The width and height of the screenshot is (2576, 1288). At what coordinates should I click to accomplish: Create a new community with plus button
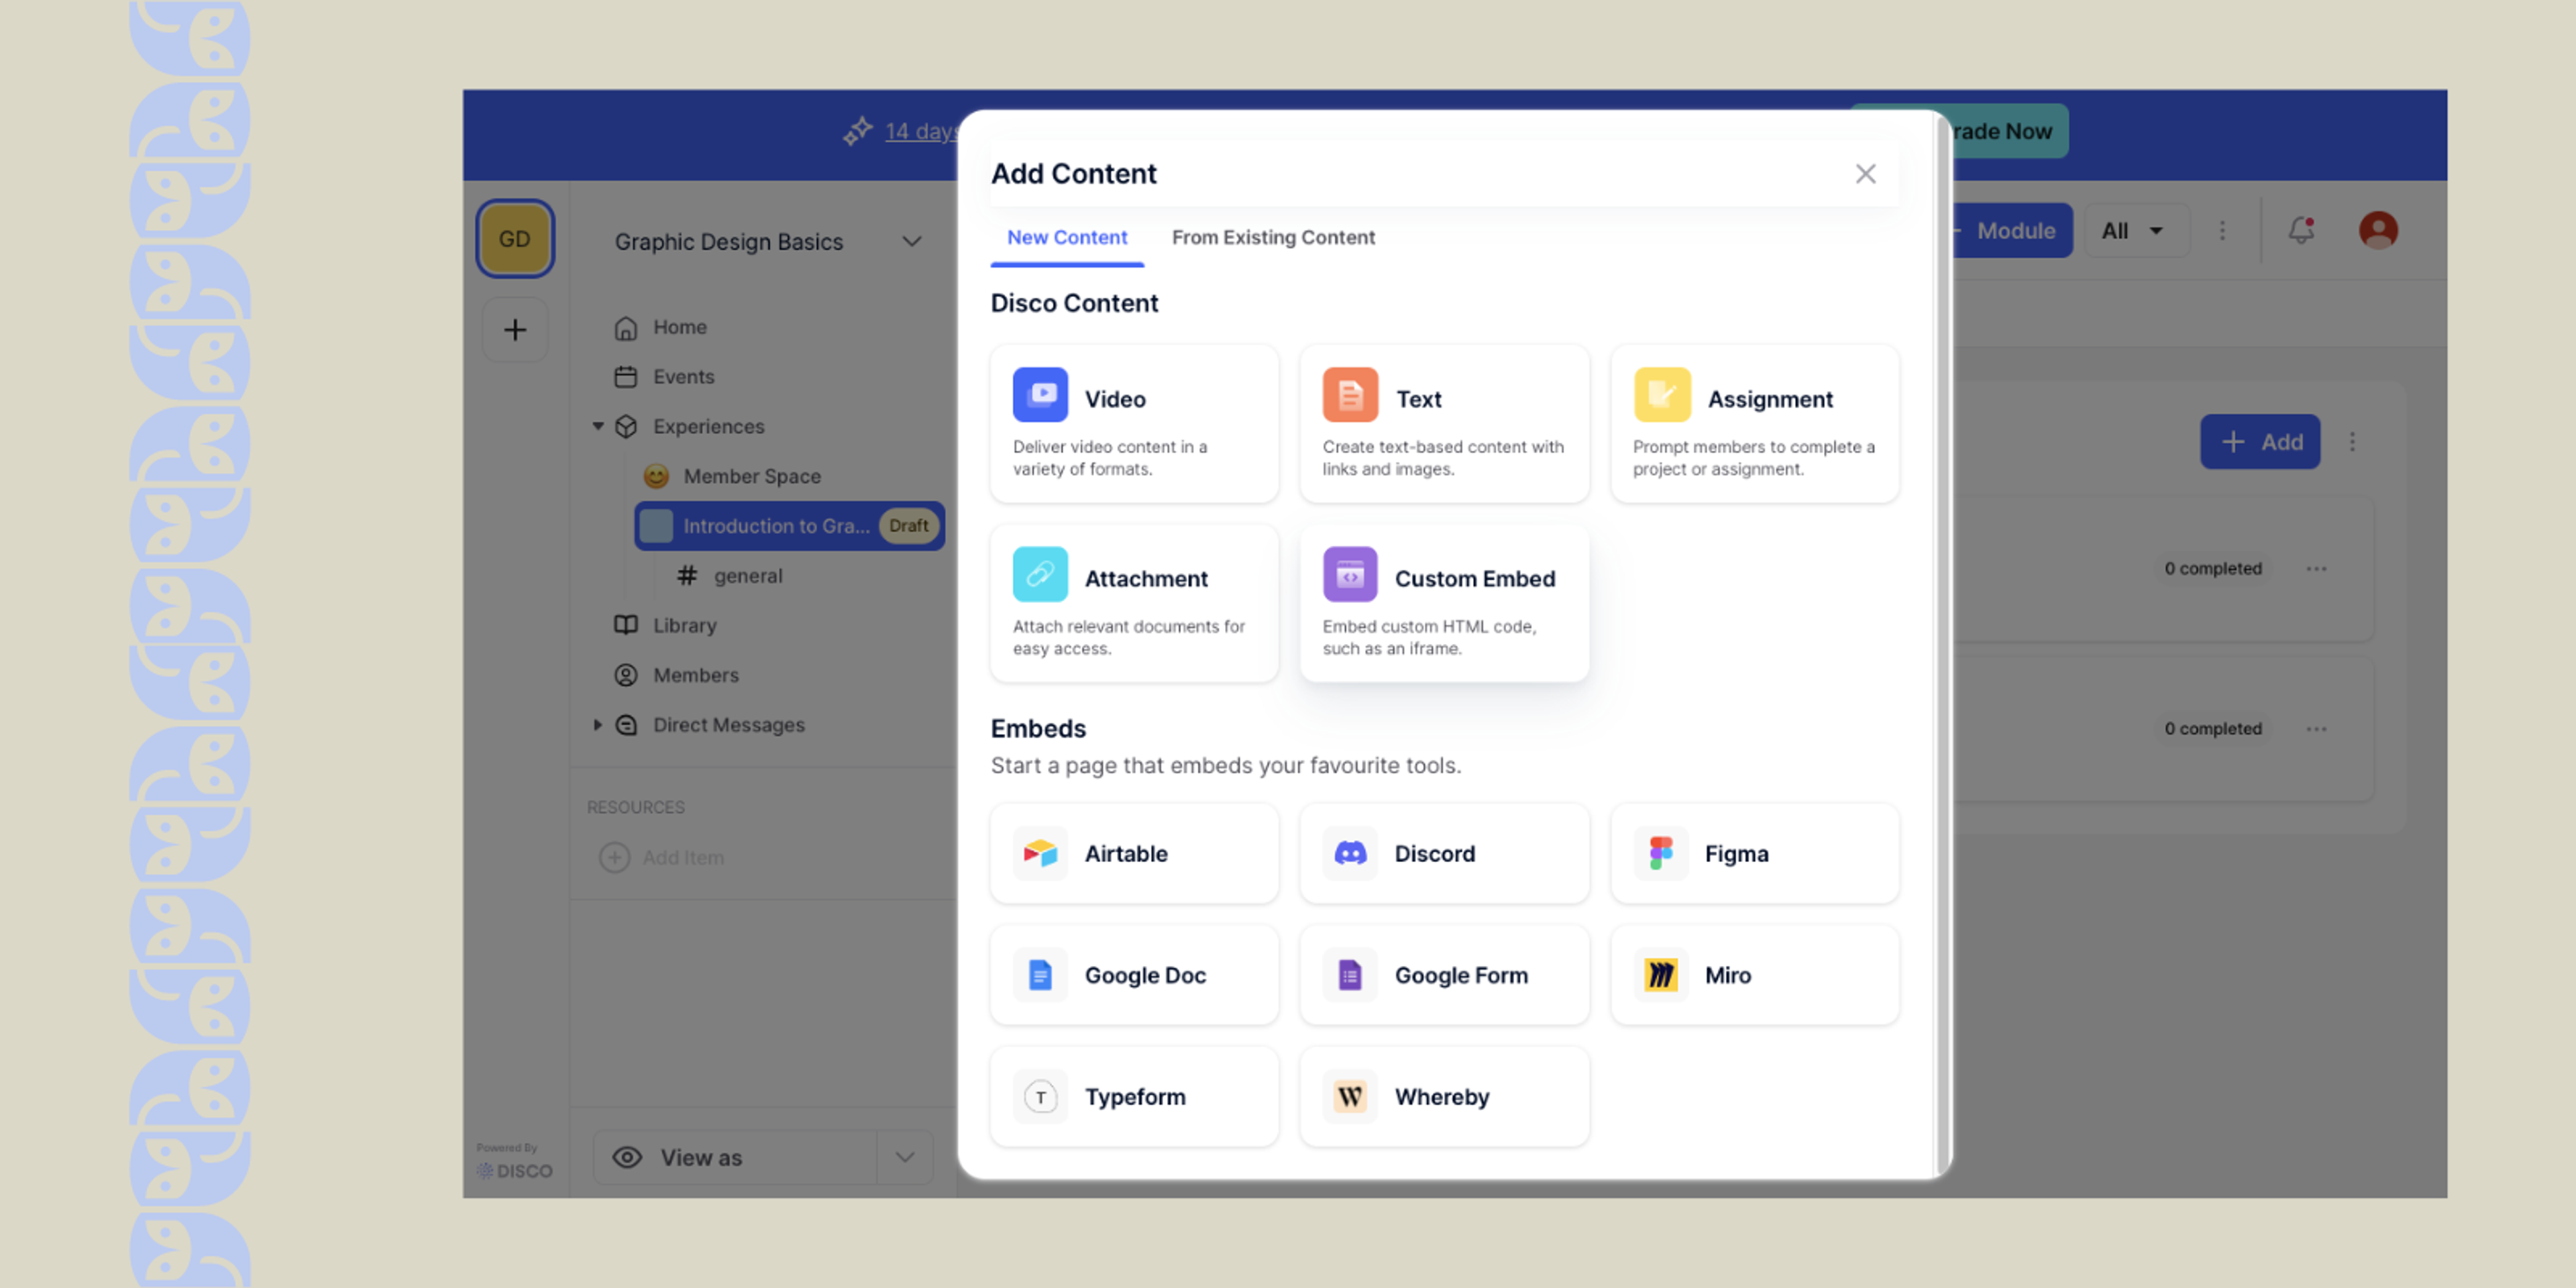[515, 329]
